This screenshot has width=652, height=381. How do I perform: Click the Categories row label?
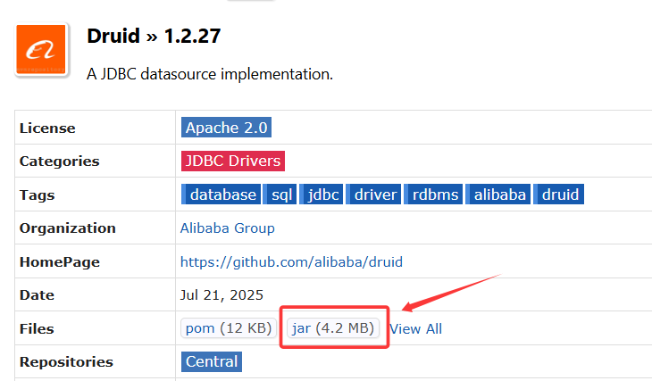[x=60, y=162]
